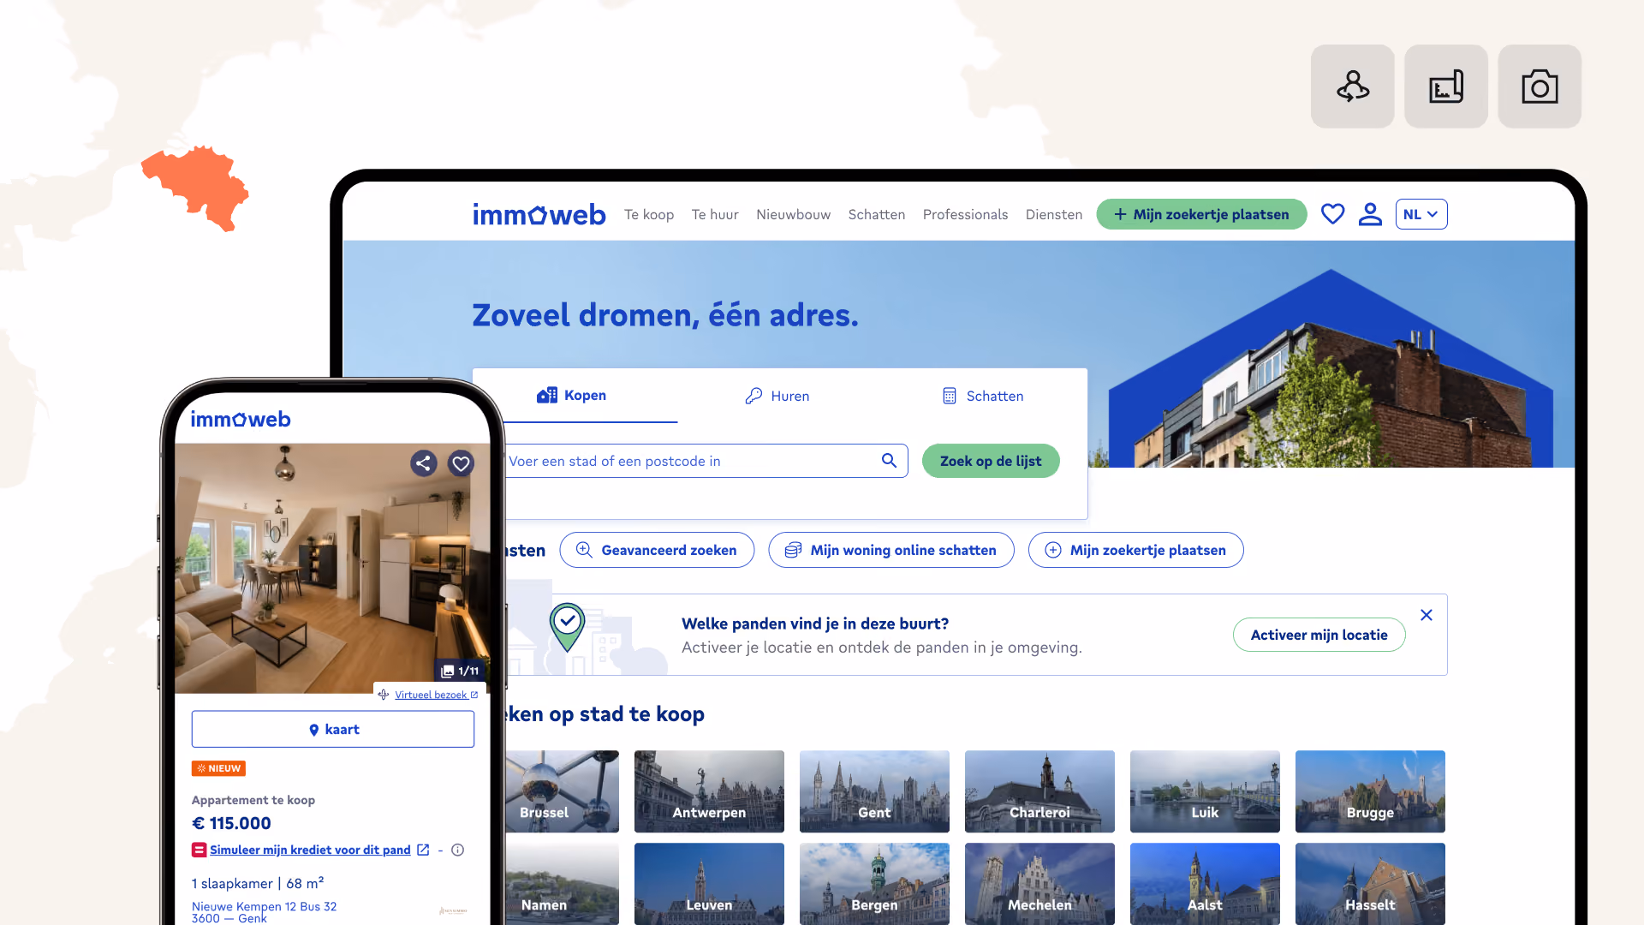Click the immoweb logo in the tablet header

pyautogui.click(x=539, y=214)
